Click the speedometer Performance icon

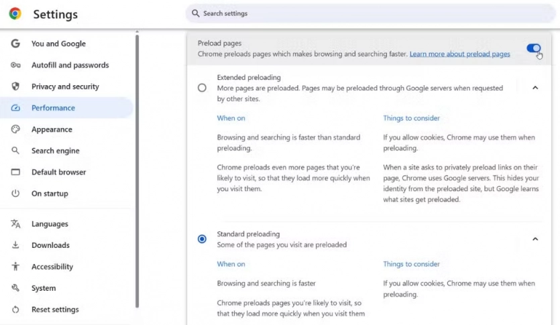click(15, 108)
